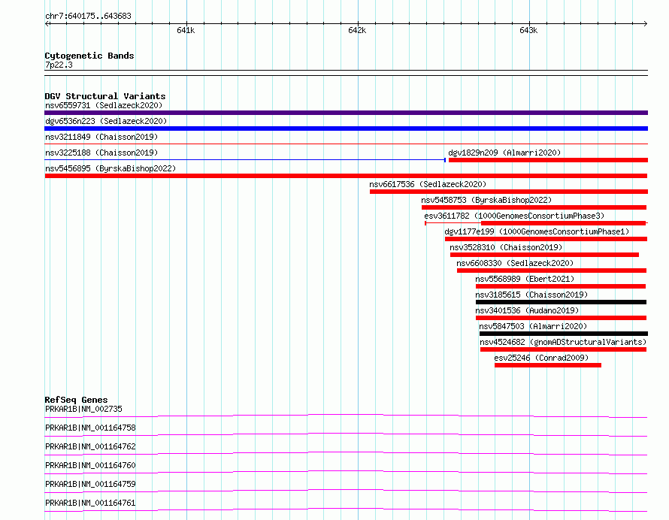Open dgv1829n209 (Almarri2020) variant label
This screenshot has height=520, width=669.
(504, 153)
